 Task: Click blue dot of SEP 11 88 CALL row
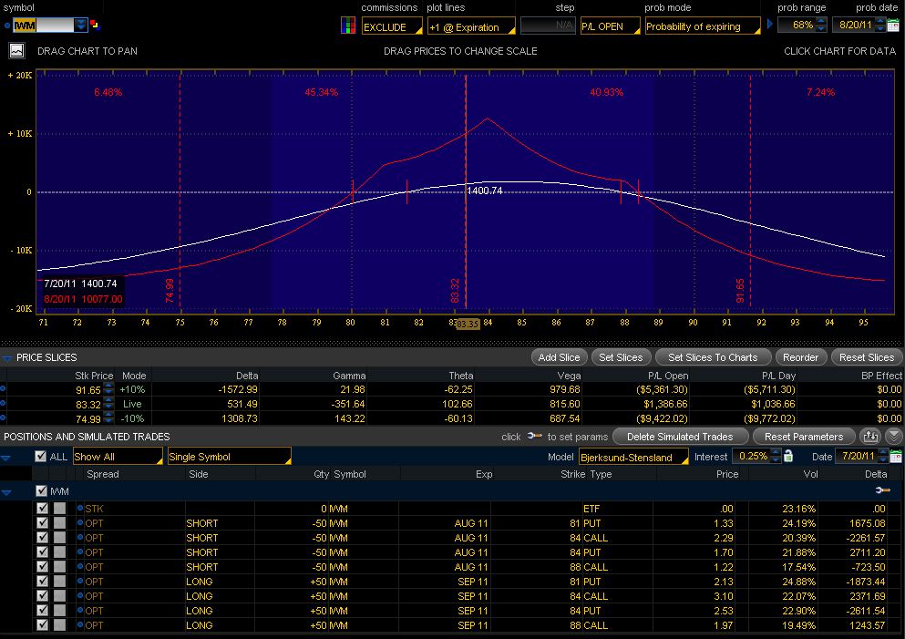(x=80, y=624)
